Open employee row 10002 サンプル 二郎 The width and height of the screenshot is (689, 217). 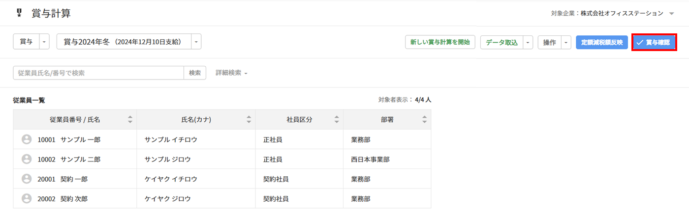[x=80, y=159]
